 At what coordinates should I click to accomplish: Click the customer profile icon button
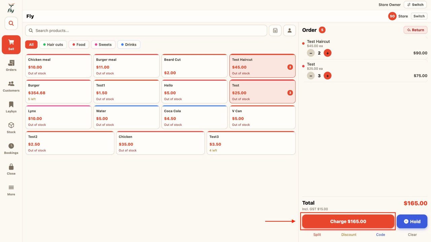pos(290,31)
